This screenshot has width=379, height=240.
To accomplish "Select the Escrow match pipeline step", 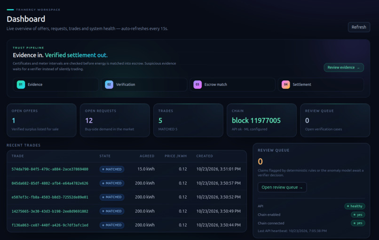I will click(x=232, y=85).
